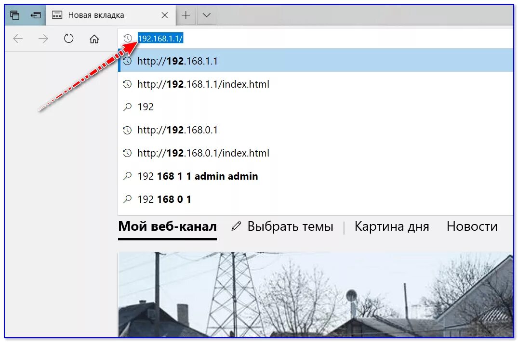Click the tab icon inside the Новая вкладка tab
The height and width of the screenshot is (342, 518).
(x=58, y=14)
